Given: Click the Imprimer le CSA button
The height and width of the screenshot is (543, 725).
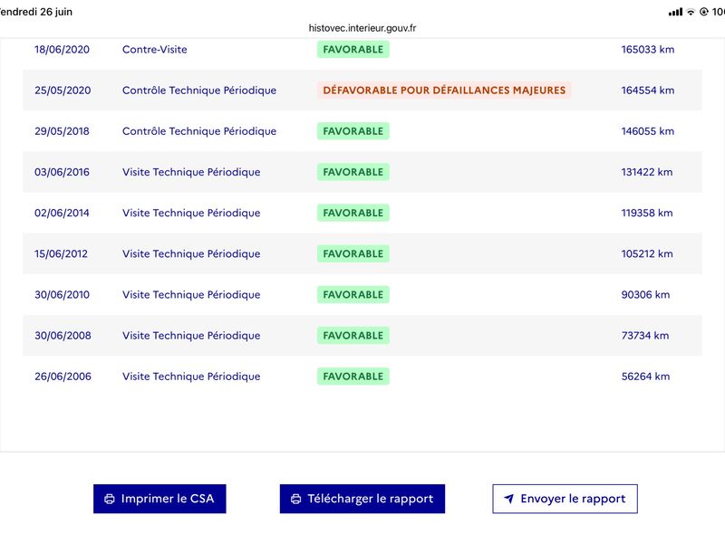Looking at the screenshot, I should [159, 499].
